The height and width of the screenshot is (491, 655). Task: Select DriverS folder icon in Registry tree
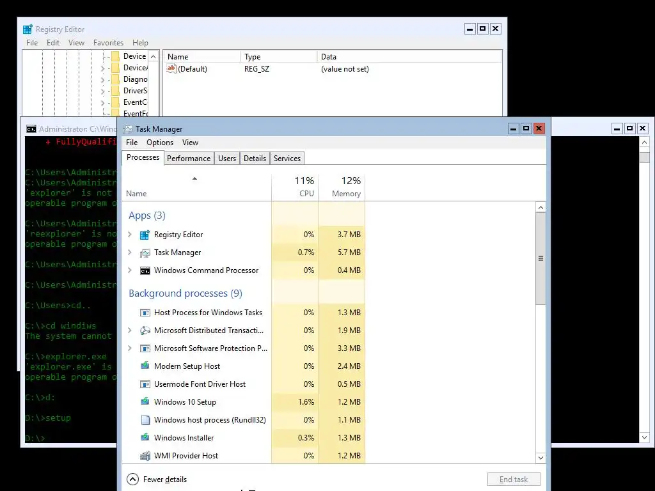coord(116,91)
